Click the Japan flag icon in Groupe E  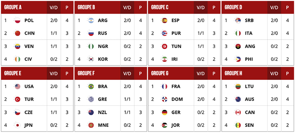pyautogui.click(x=18, y=125)
